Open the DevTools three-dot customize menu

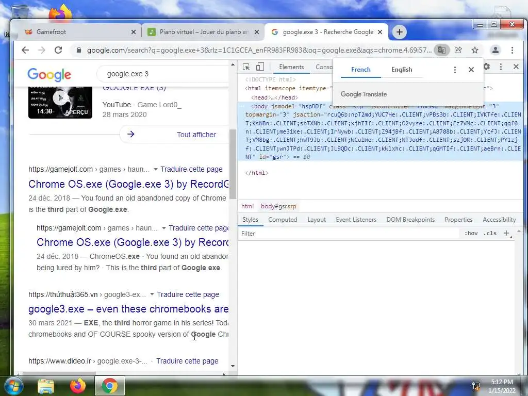501,67
